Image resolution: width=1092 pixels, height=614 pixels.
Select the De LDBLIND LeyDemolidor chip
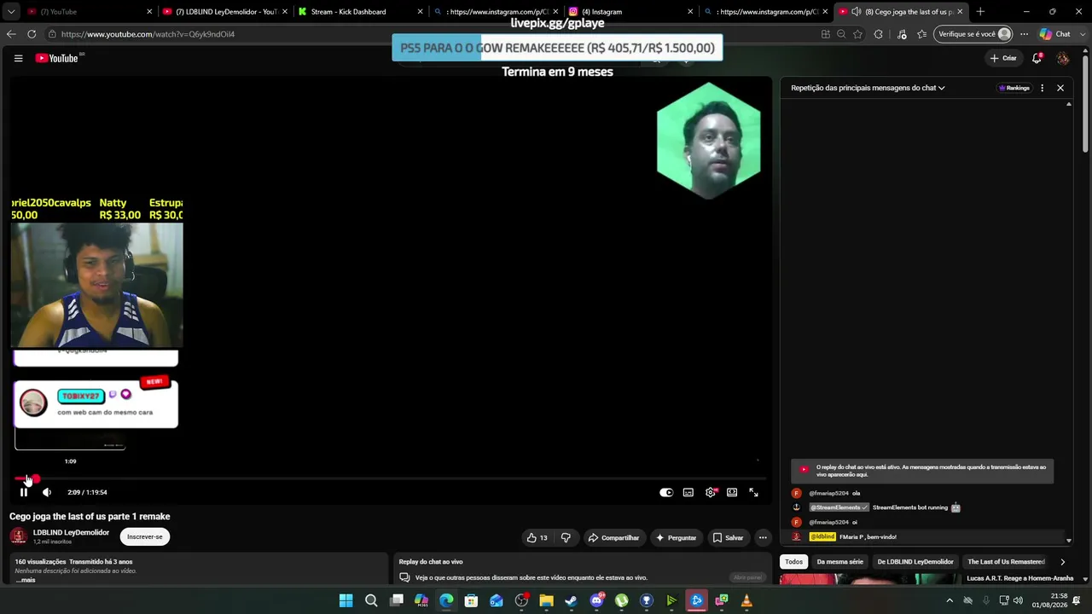click(x=915, y=562)
